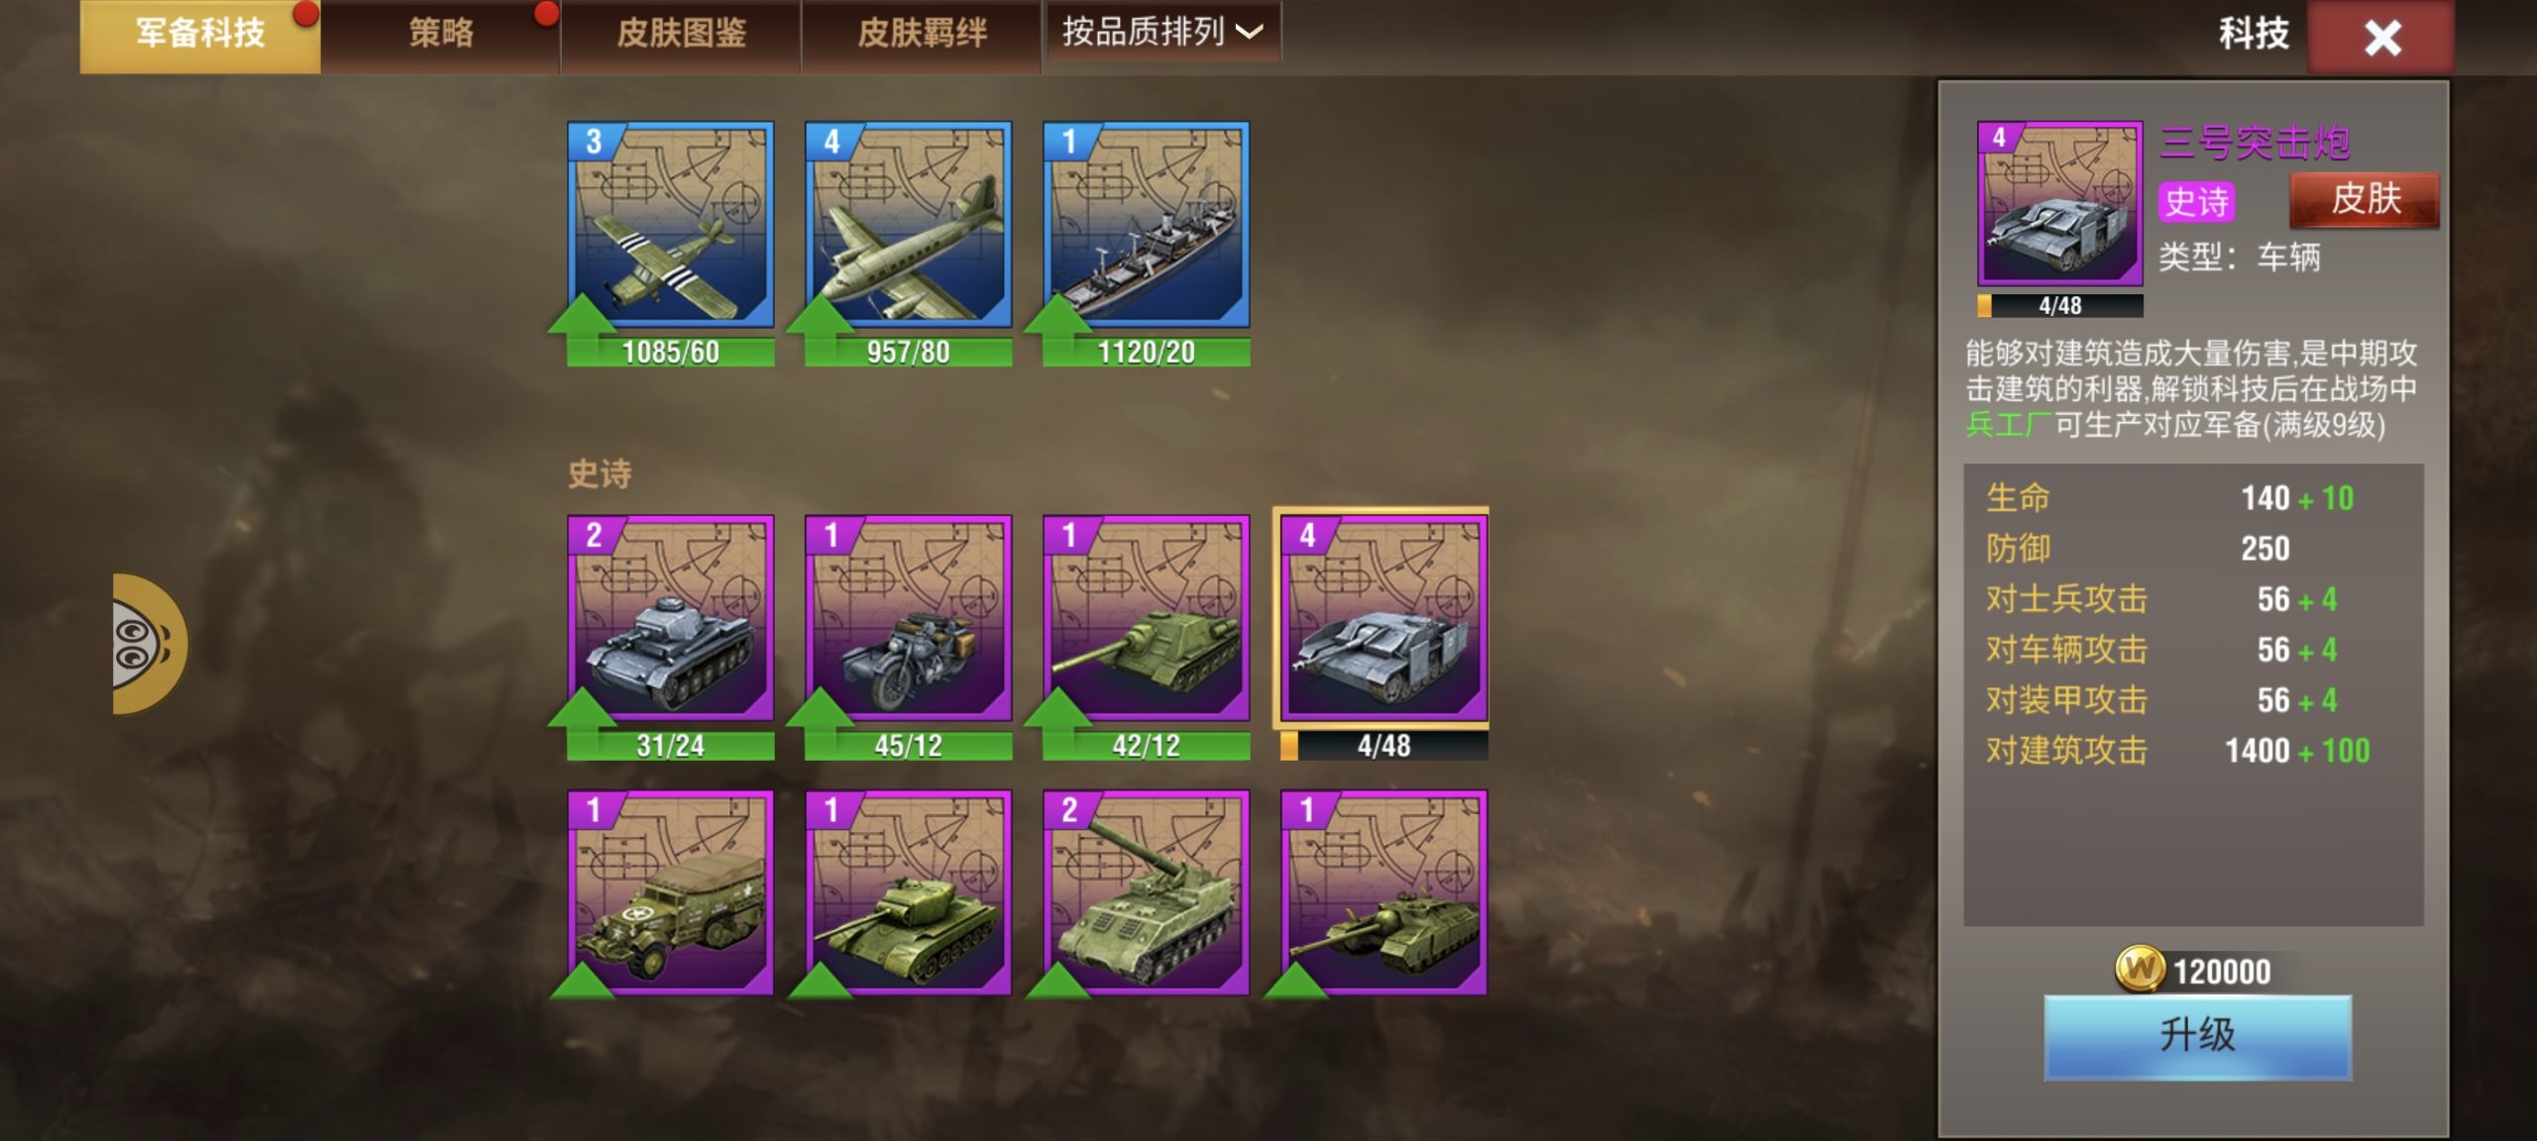Select the large howitzer artillery vehicle card
Screen dimensions: 2537x1141
(1146, 892)
